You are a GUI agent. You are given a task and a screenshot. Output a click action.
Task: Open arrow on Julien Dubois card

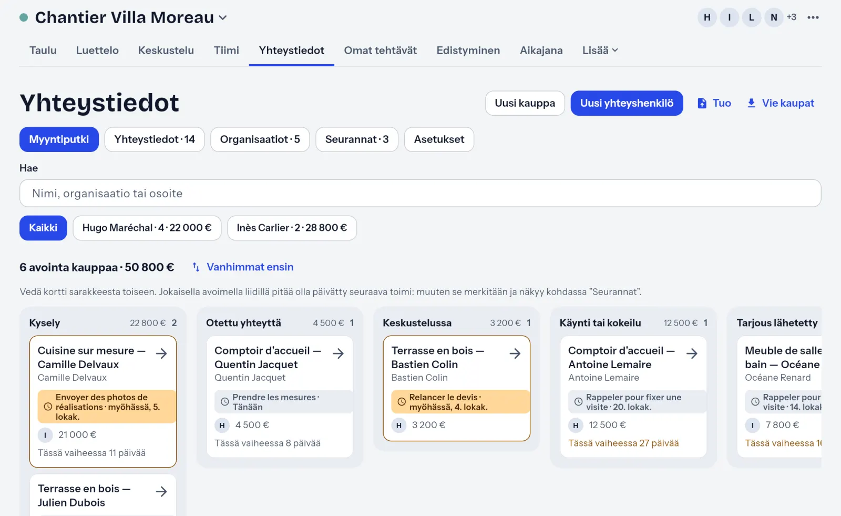pos(161,491)
